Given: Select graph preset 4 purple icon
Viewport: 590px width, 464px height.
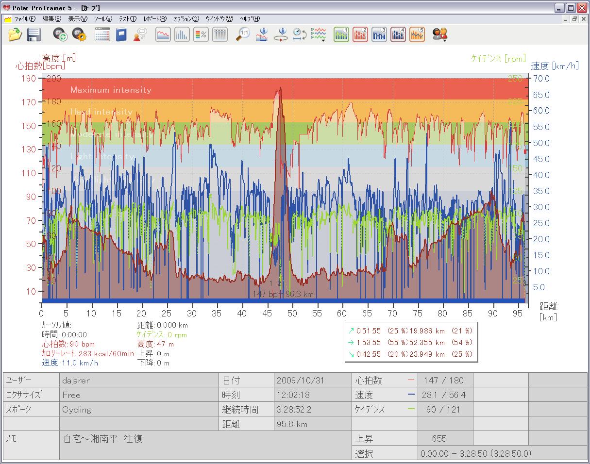Looking at the screenshot, I should 398,34.
